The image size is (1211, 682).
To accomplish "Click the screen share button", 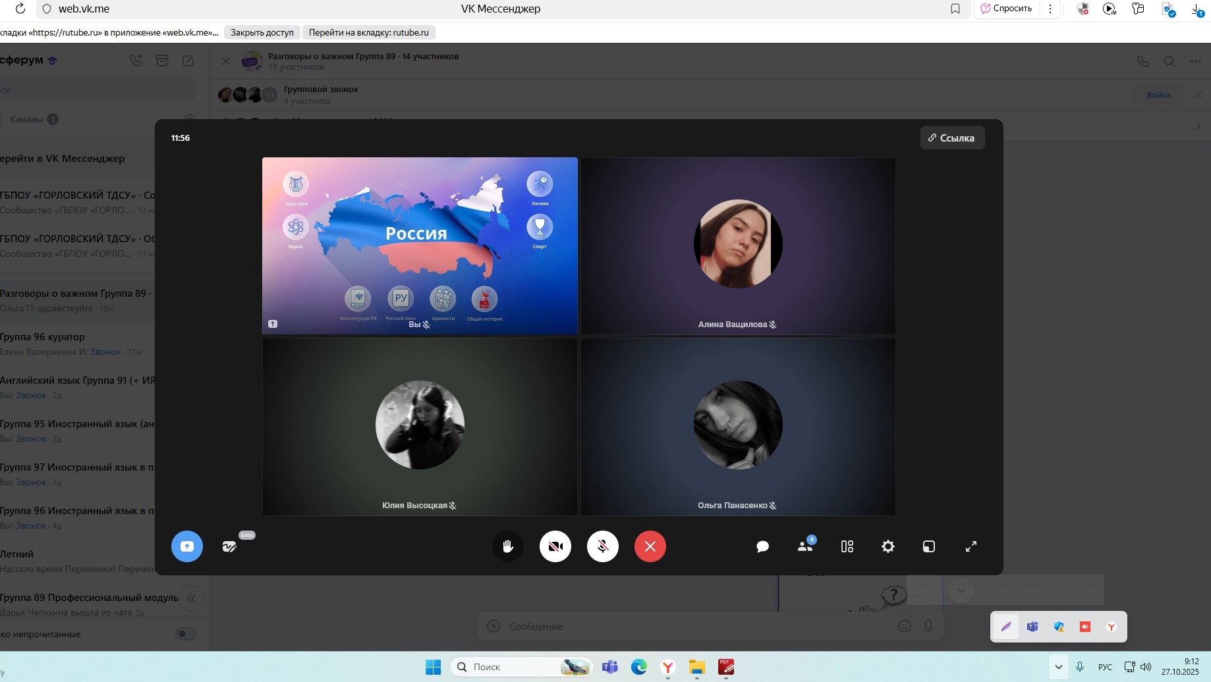I will 187,546.
